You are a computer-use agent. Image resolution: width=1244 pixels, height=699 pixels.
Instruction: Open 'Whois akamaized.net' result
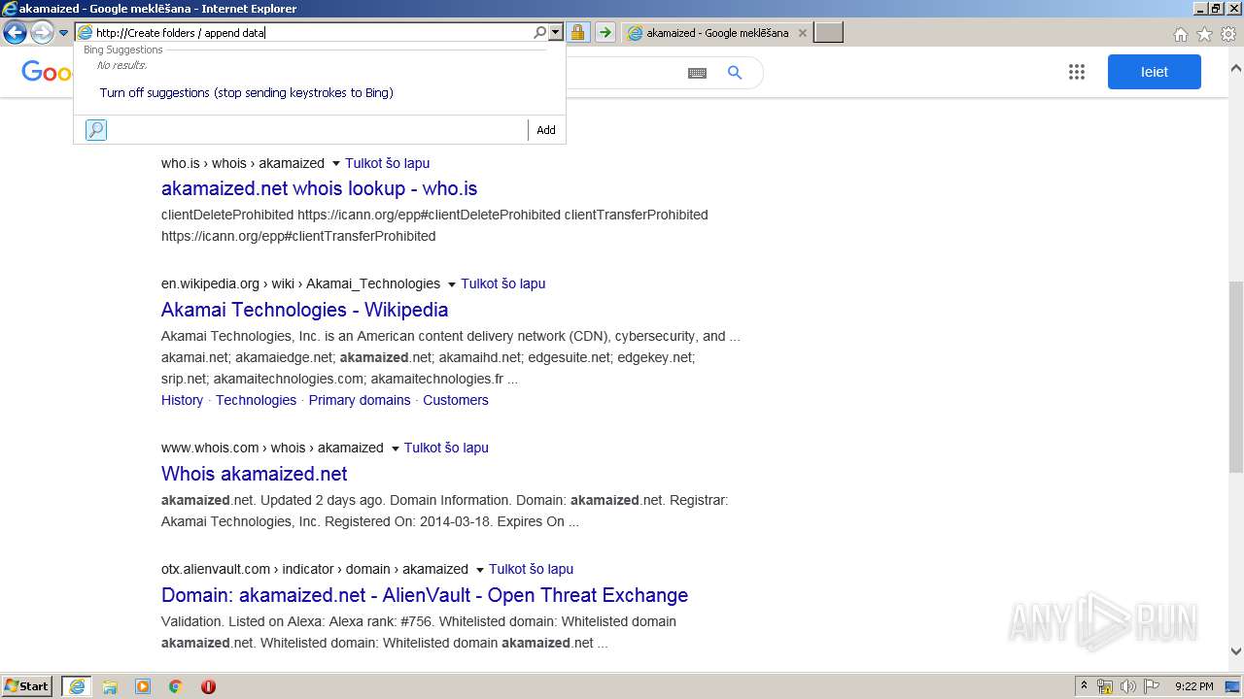(x=254, y=474)
